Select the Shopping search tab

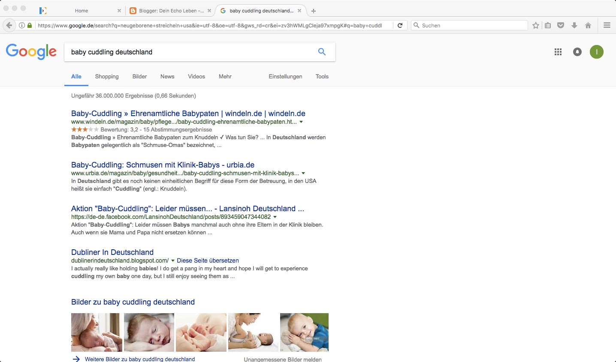click(107, 76)
